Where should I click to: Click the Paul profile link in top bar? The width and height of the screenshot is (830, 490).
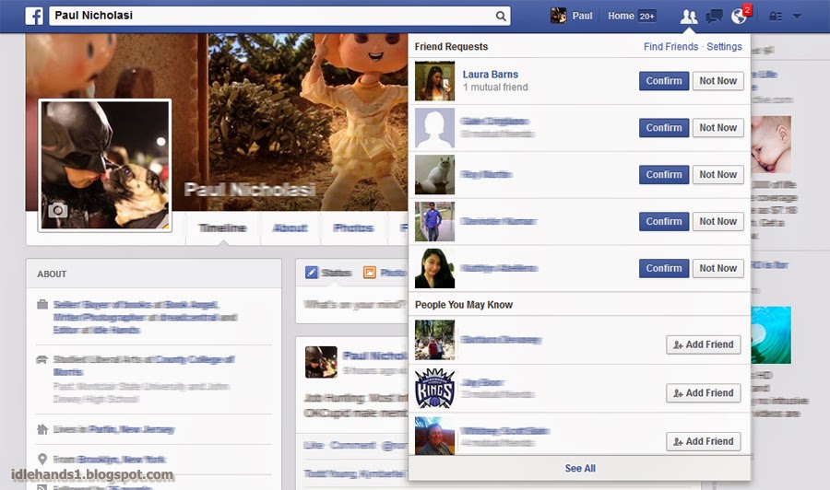582,16
